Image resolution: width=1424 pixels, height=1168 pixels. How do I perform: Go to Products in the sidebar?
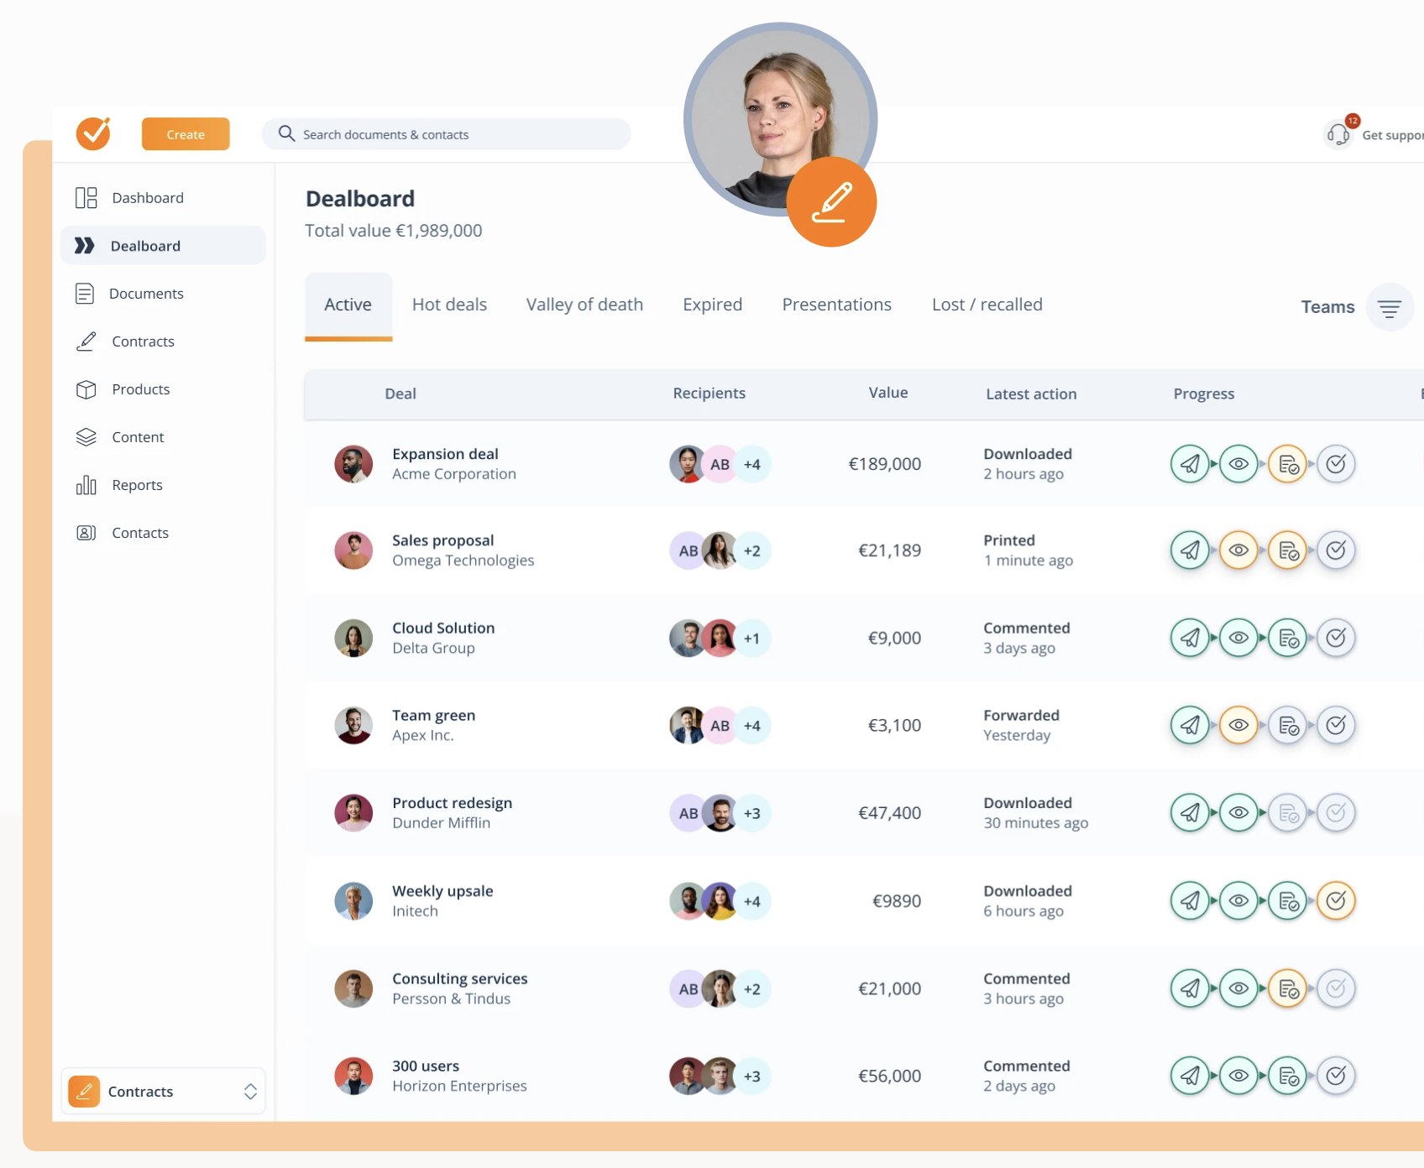(140, 389)
